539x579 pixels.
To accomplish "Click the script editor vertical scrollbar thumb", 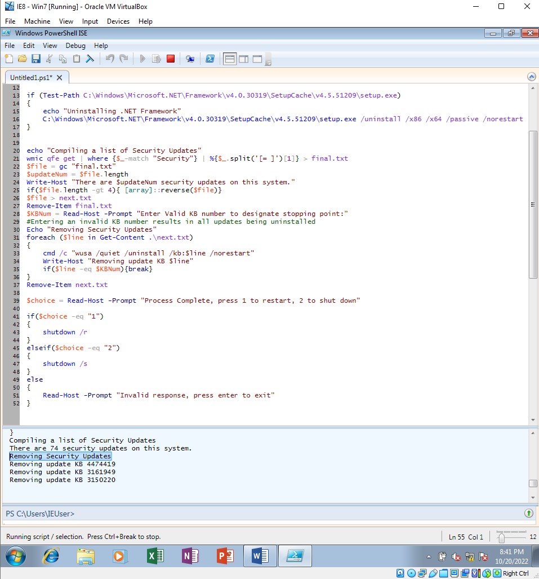I will [533, 204].
